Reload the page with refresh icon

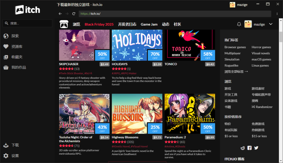click(x=74, y=14)
